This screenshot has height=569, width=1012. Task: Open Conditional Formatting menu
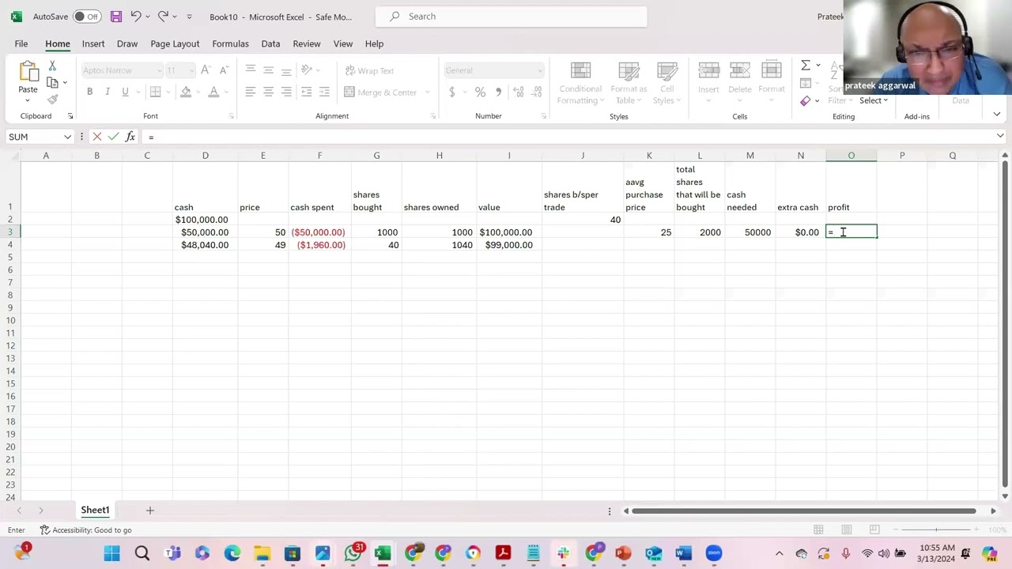coord(581,83)
